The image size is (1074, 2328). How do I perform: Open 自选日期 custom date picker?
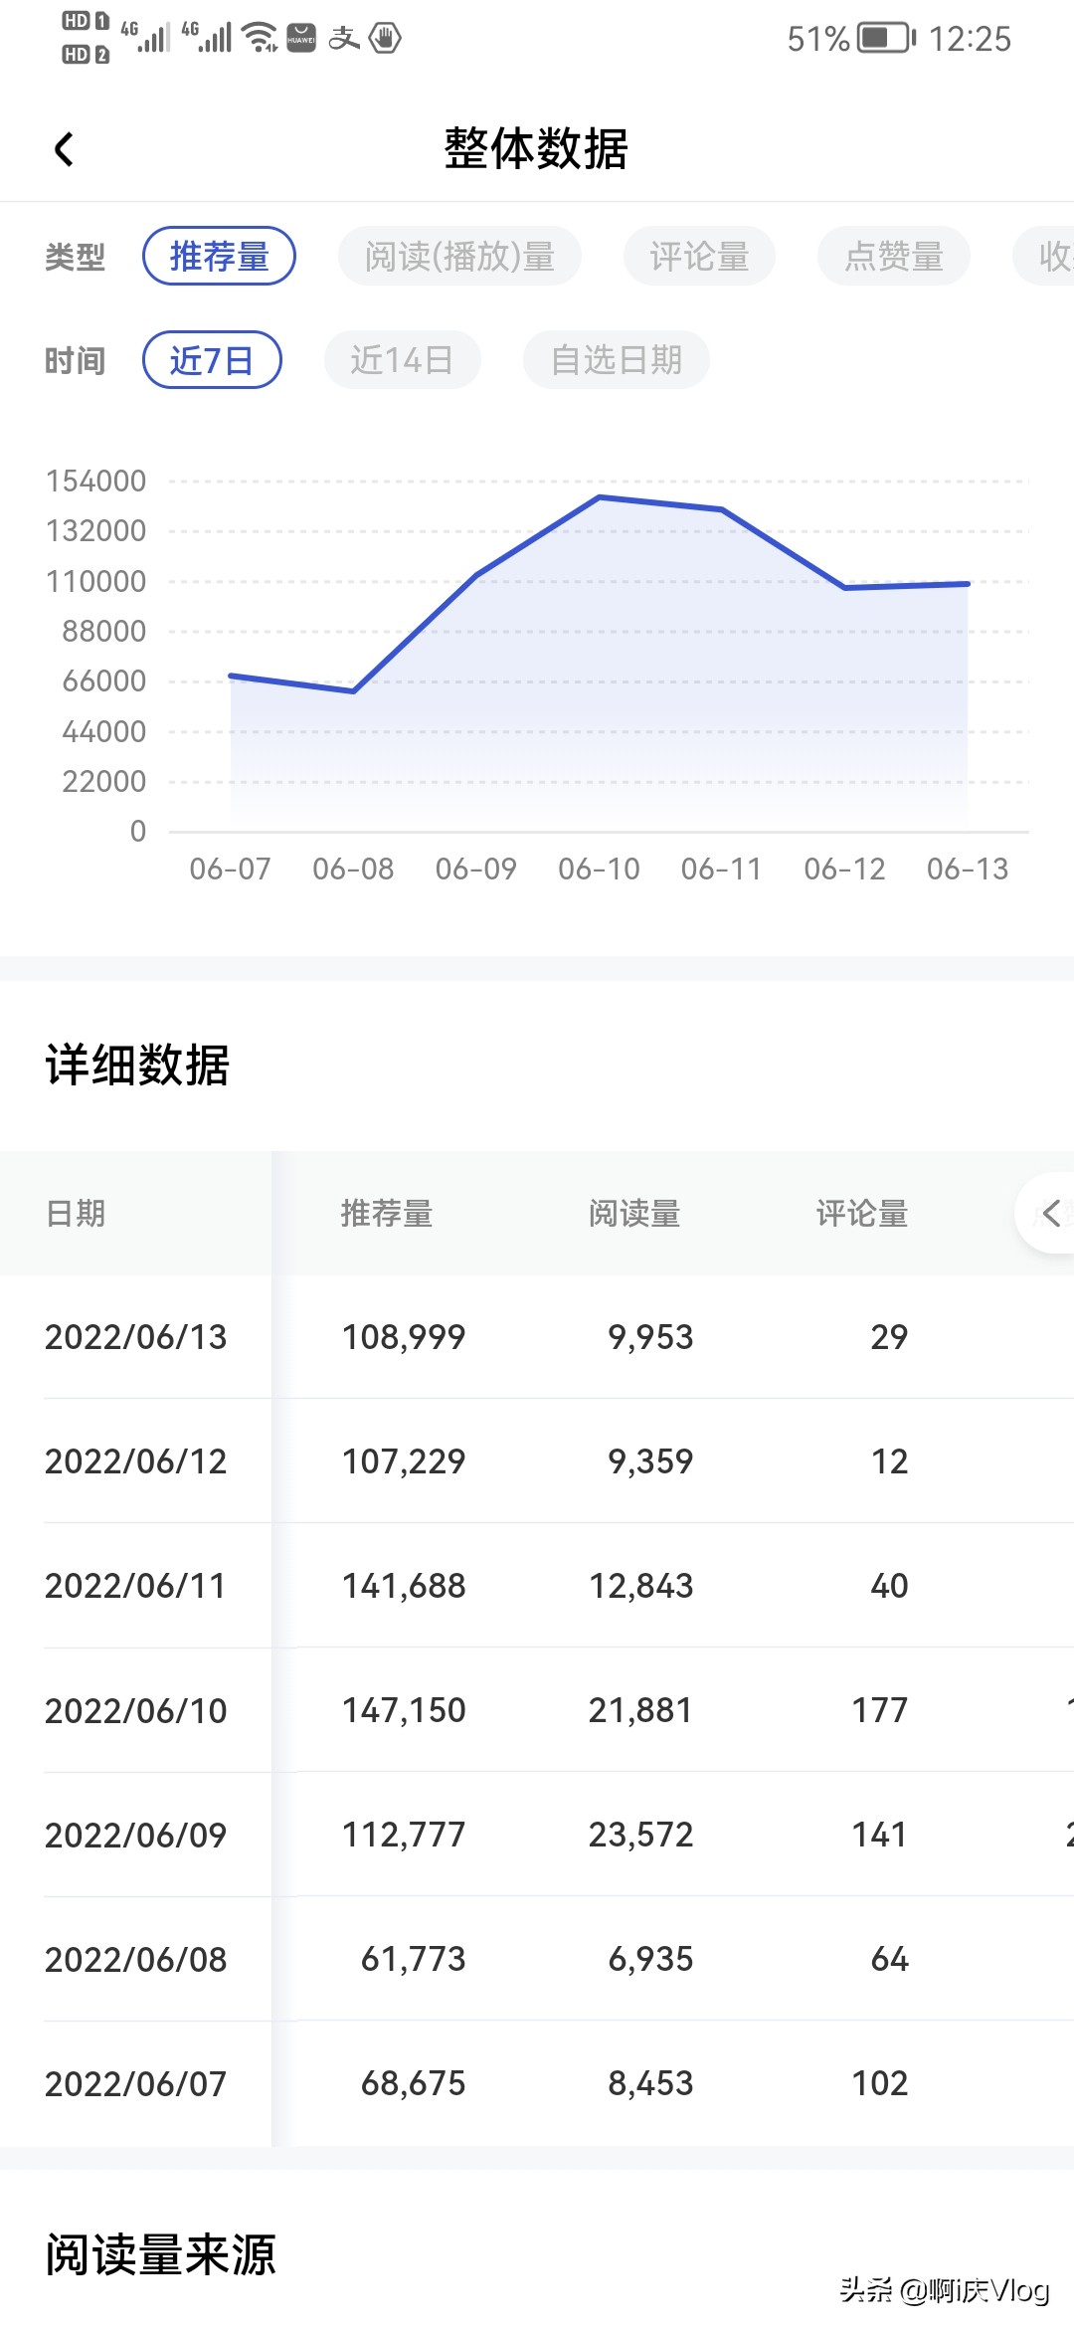pyautogui.click(x=616, y=359)
